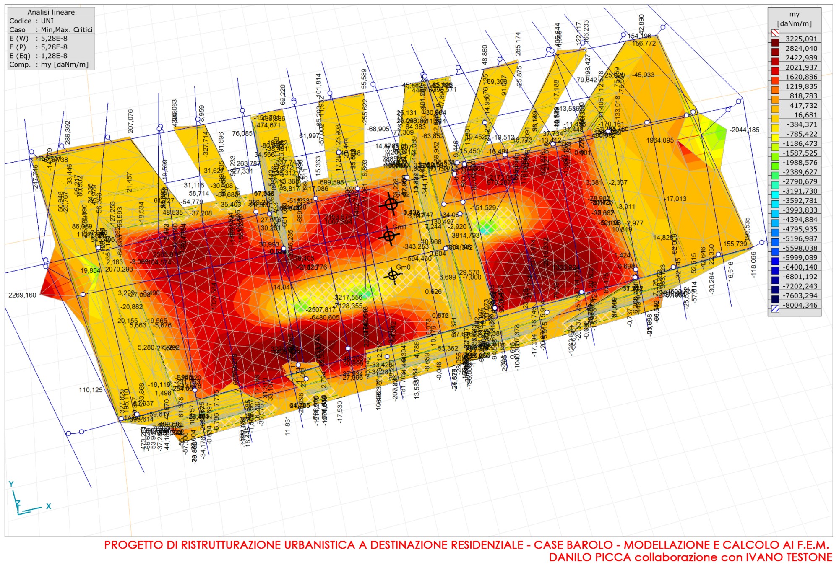This screenshot has height=565, width=839.
Task: Click the moment label 155,739
Action: pos(735,244)
